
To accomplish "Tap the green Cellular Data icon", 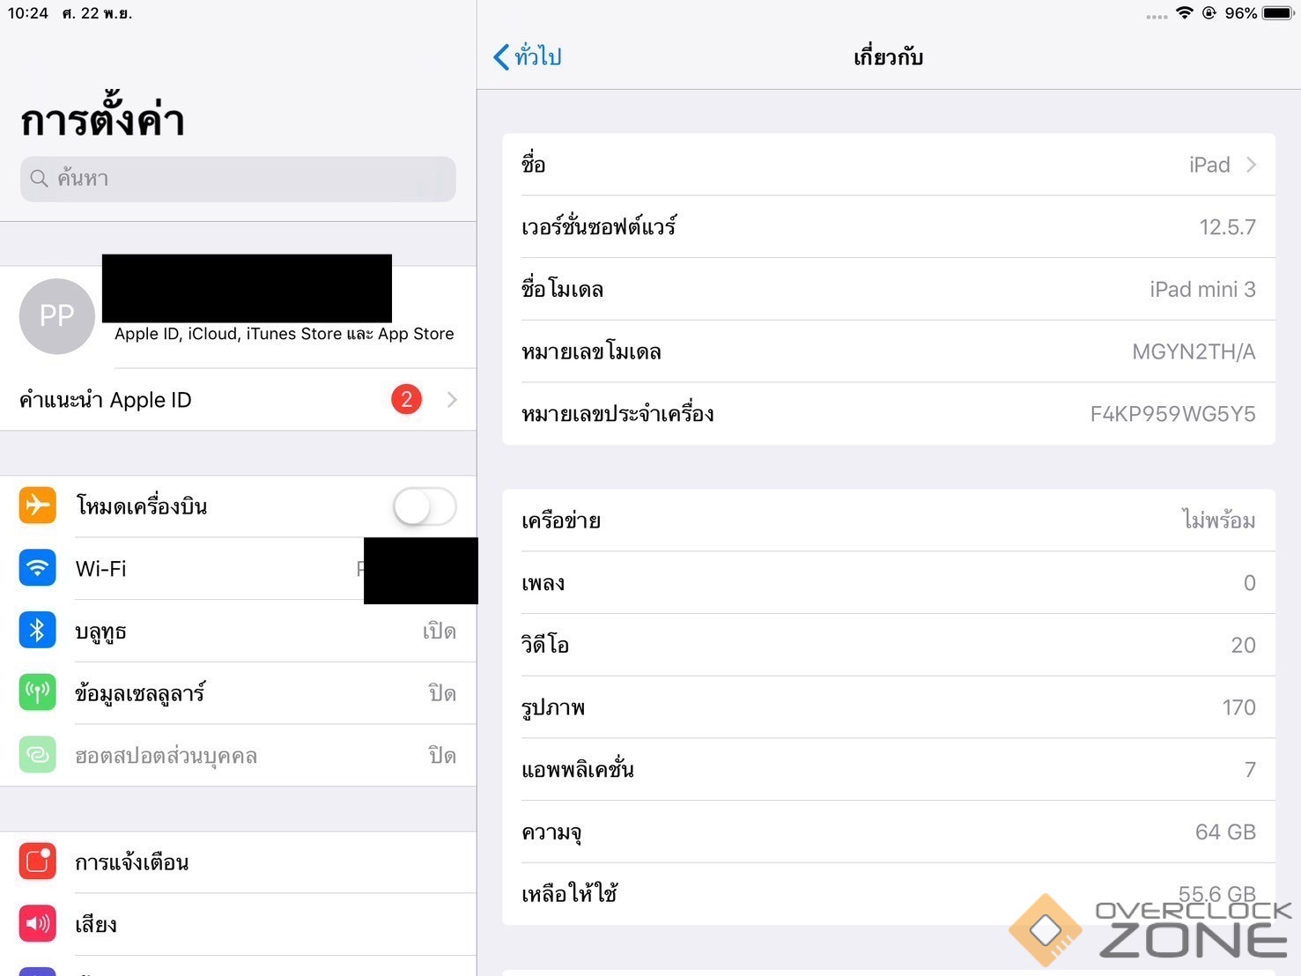I will click(38, 692).
